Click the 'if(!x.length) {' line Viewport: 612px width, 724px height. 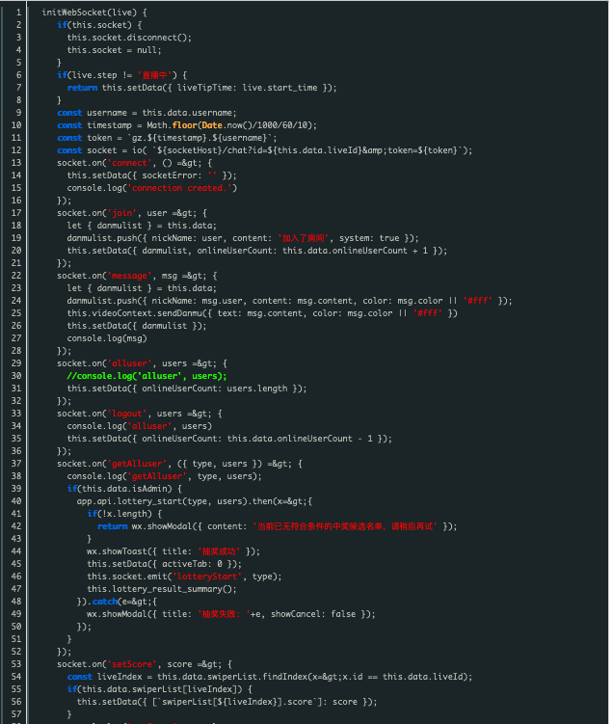124,514
